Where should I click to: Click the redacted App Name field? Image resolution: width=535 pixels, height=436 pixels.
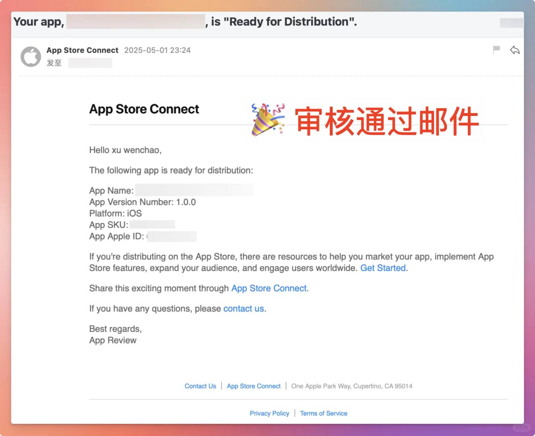[195, 190]
